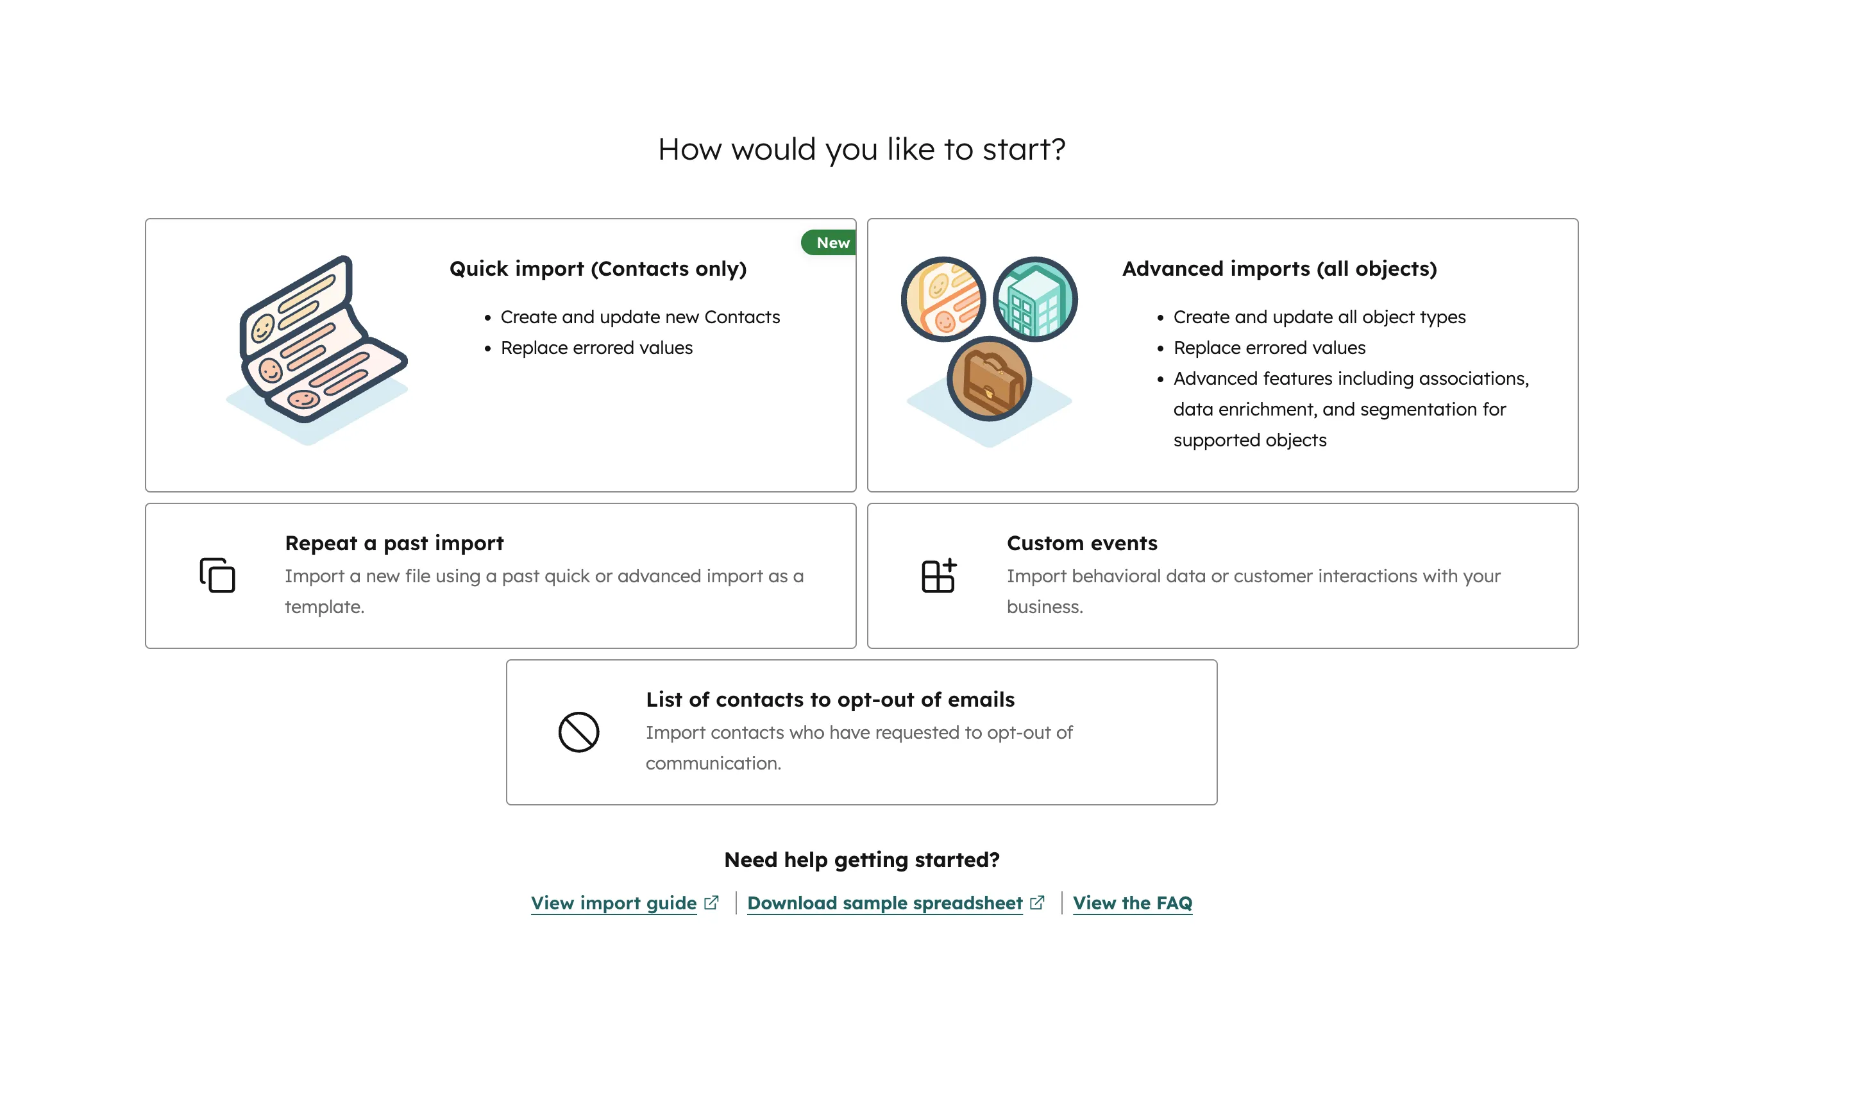Click the briefcase circle in the Advanced imports artwork
1856x1094 pixels.
pos(988,381)
